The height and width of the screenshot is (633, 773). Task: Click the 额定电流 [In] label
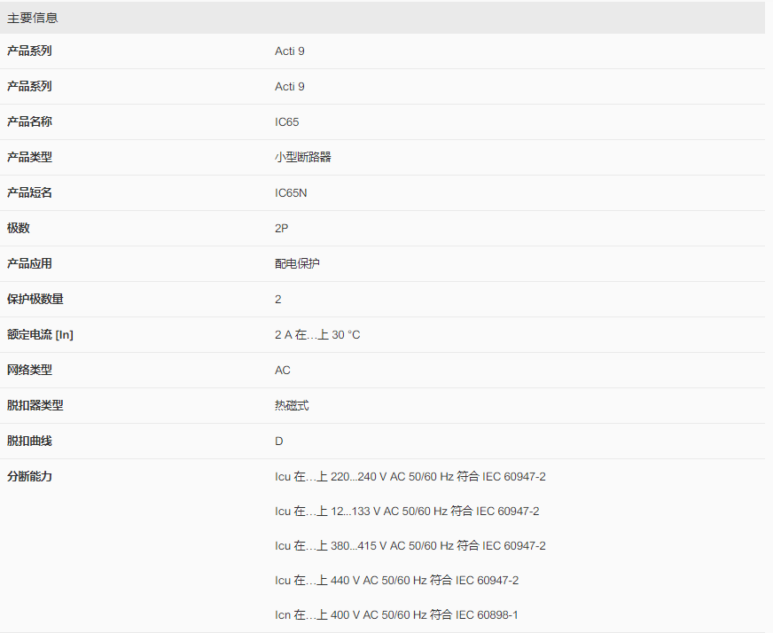point(40,335)
